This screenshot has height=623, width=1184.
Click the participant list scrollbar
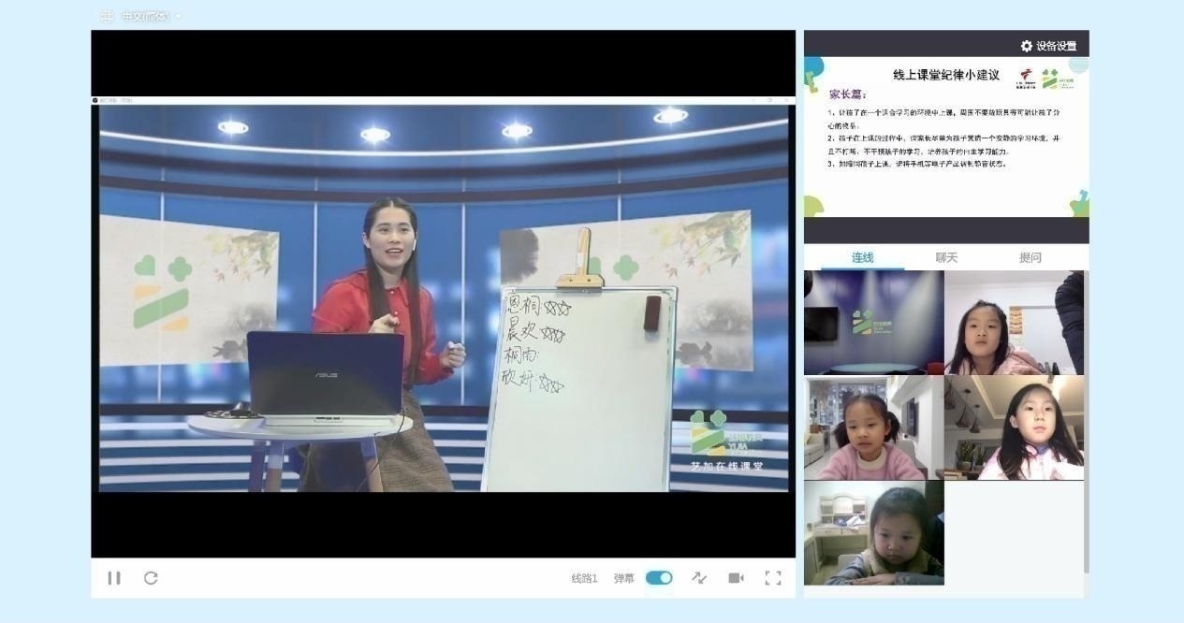[x=1087, y=421]
